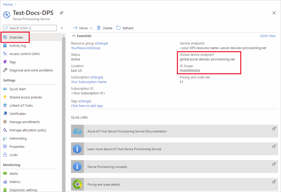Image resolution: width=281 pixels, height=192 pixels.
Task: Click the Locks padlock icon
Action: (x=5, y=155)
